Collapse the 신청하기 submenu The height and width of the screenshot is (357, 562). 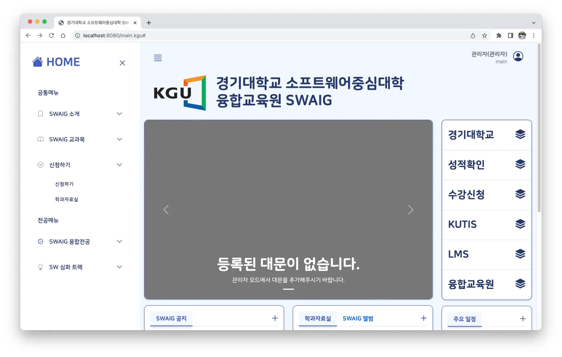tap(119, 165)
